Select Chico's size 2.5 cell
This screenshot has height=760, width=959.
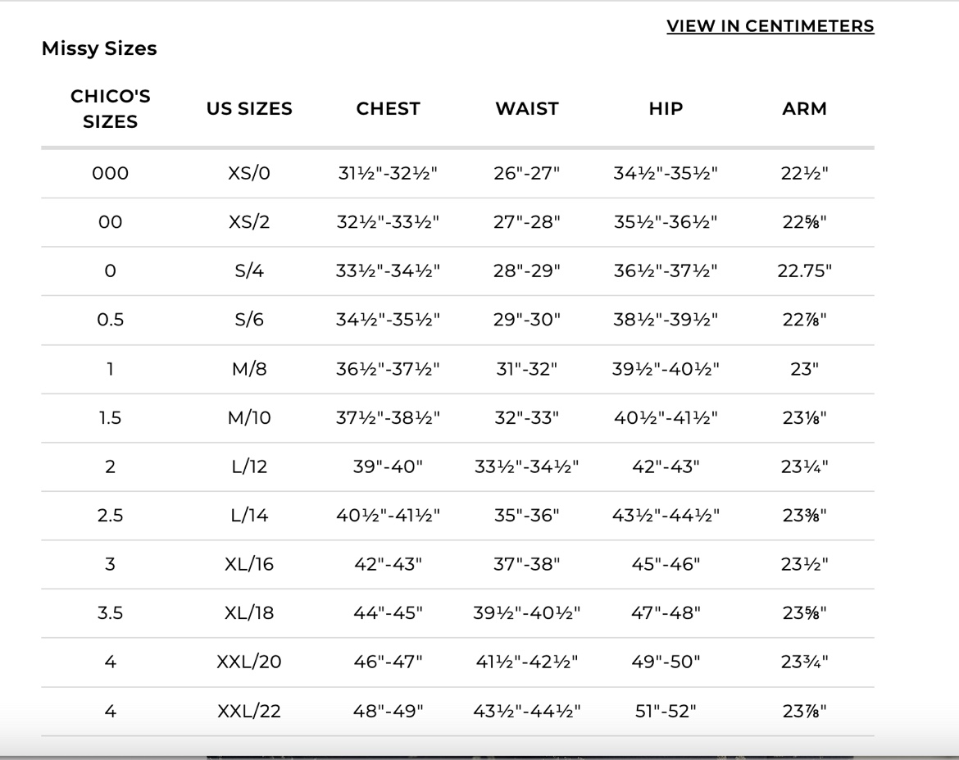click(x=110, y=515)
